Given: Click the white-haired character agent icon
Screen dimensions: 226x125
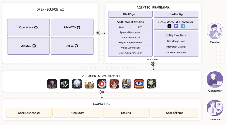Looking at the screenshot, I should click(77, 84).
